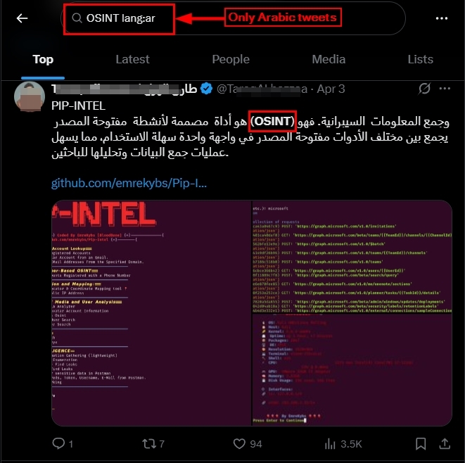Reply to the PIP-INTEL tweet
Screen dimensions: 465x463
58,443
